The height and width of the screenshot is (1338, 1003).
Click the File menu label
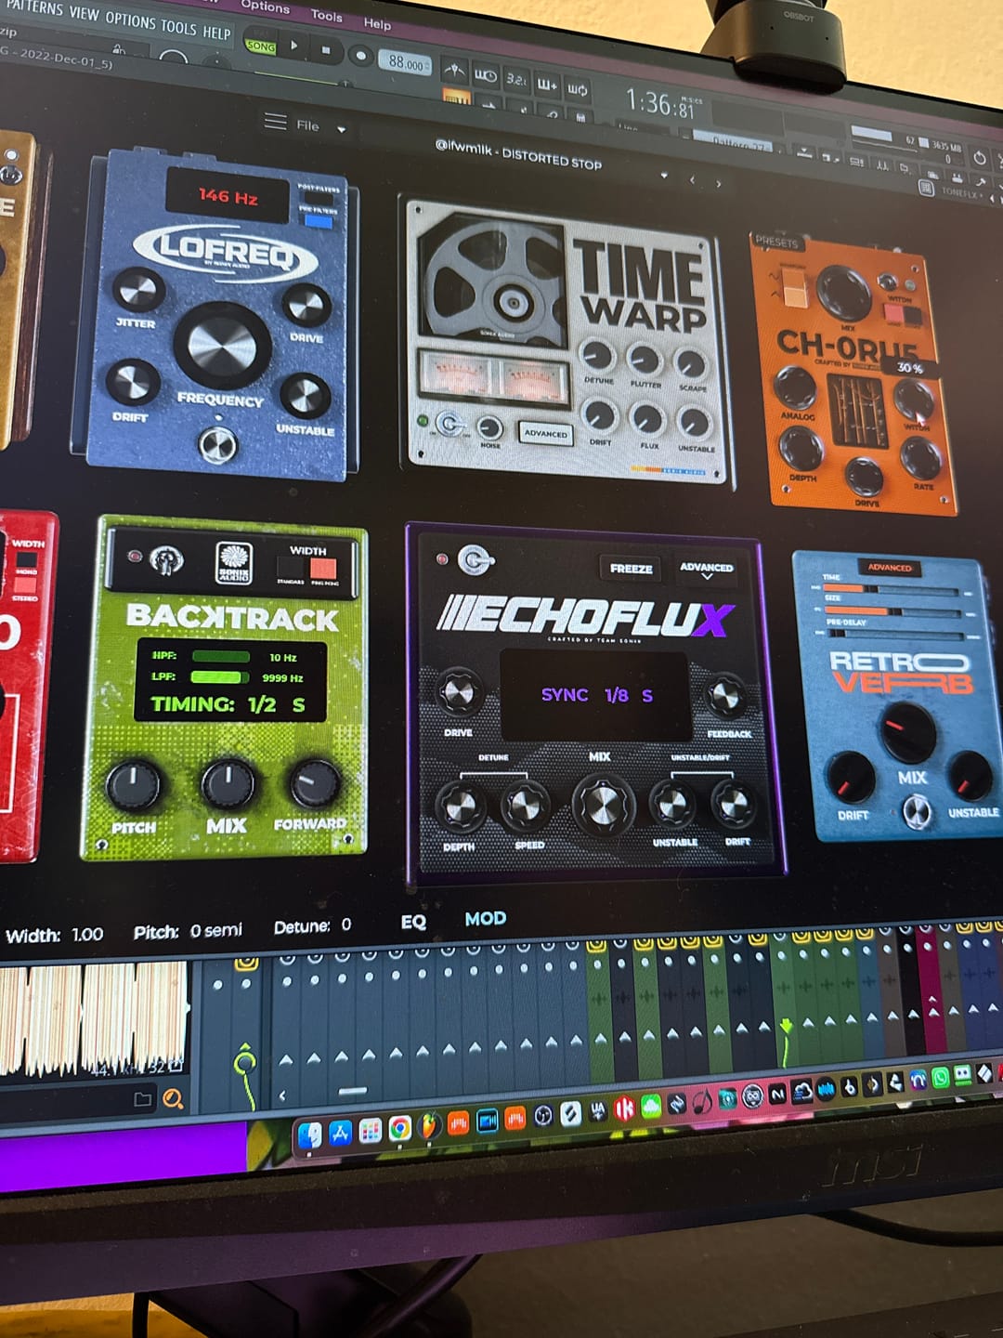coord(307,125)
